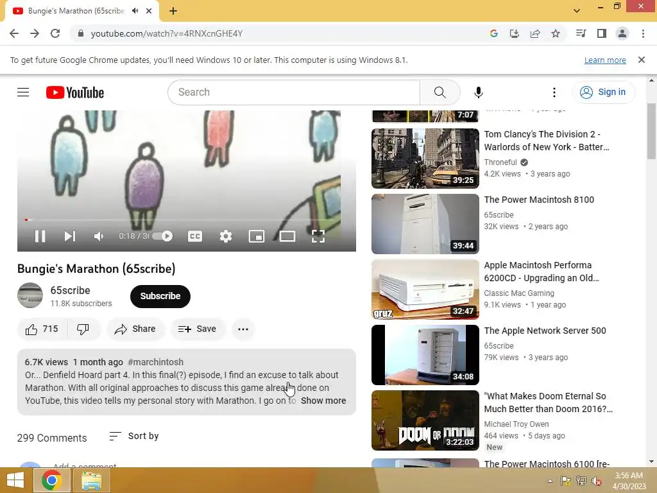
Task: Open Windows Start button
Action: point(15,480)
